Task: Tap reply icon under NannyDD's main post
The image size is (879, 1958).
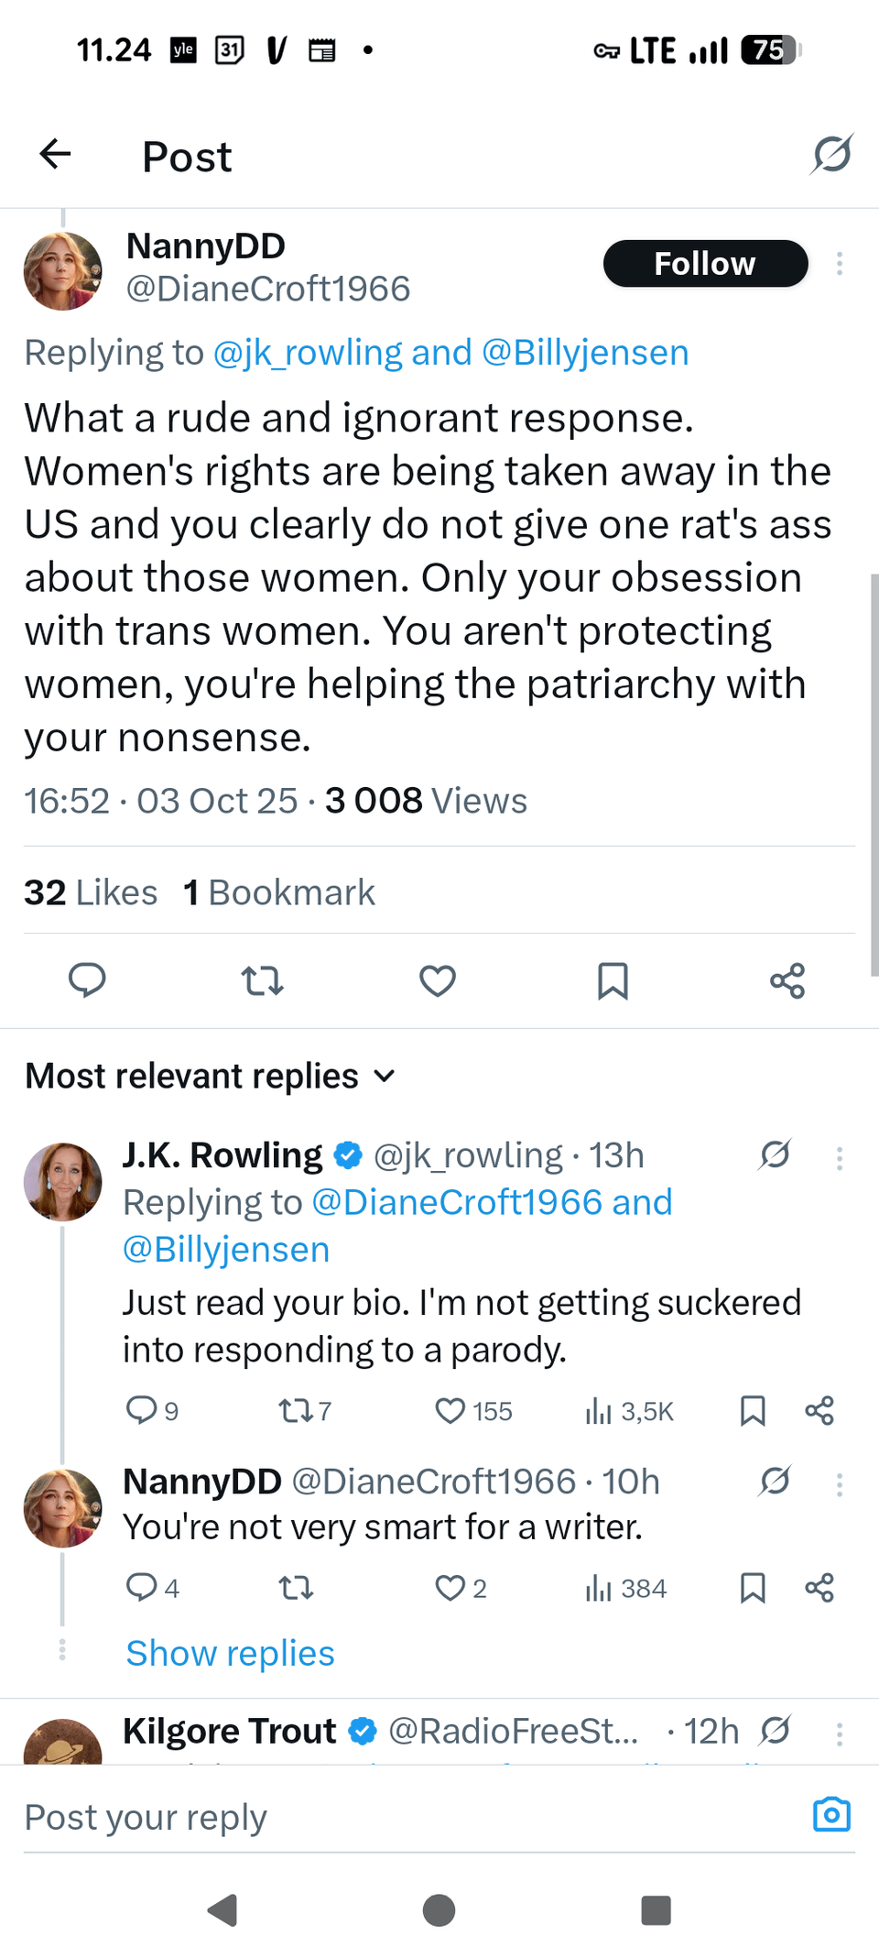Action: pyautogui.click(x=87, y=980)
